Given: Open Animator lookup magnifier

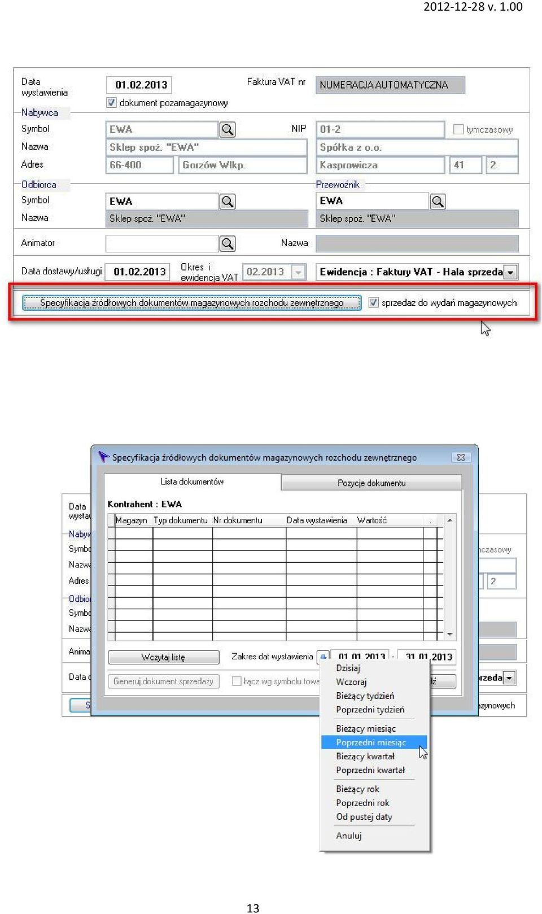Looking at the screenshot, I should coord(228,243).
